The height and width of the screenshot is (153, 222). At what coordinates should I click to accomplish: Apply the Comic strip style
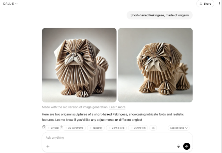click(116, 128)
